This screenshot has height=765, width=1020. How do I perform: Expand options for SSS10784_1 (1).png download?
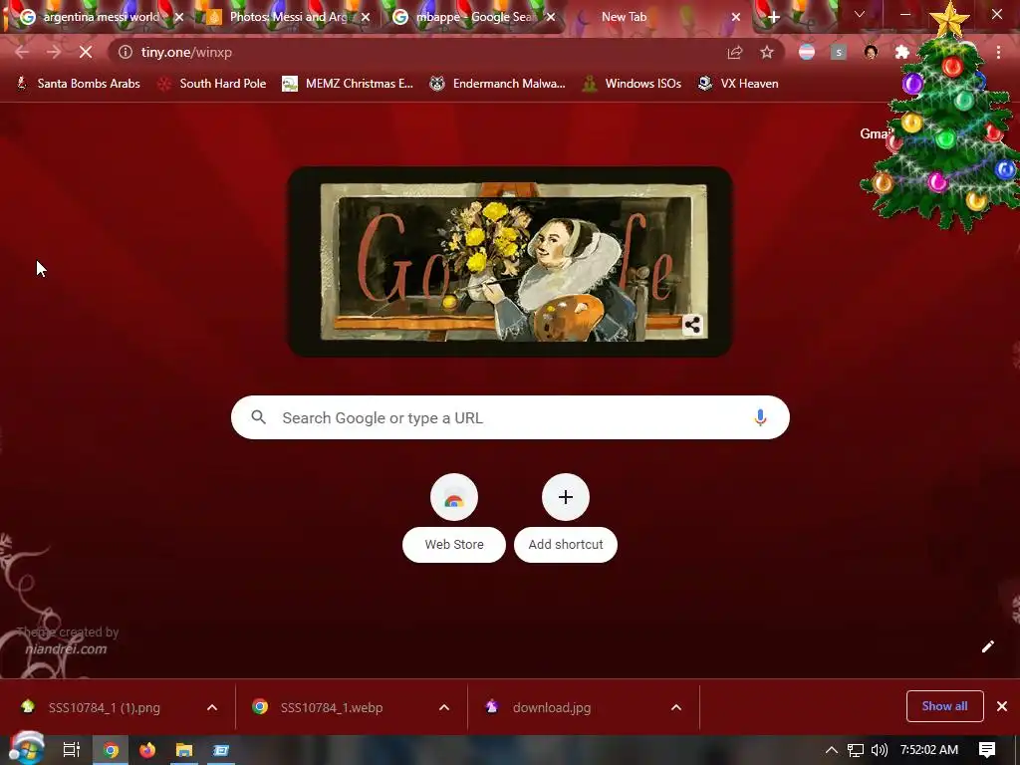(212, 708)
